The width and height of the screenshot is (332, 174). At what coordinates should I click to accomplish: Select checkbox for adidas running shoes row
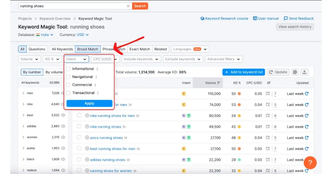point(79,159)
